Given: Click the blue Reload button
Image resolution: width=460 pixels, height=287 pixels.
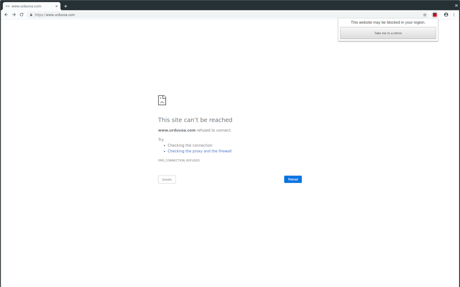Looking at the screenshot, I should tap(293, 179).
